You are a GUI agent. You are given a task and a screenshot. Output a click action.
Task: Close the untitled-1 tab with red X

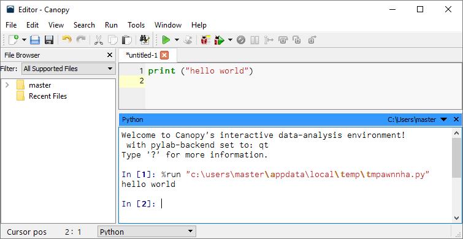tap(164, 55)
